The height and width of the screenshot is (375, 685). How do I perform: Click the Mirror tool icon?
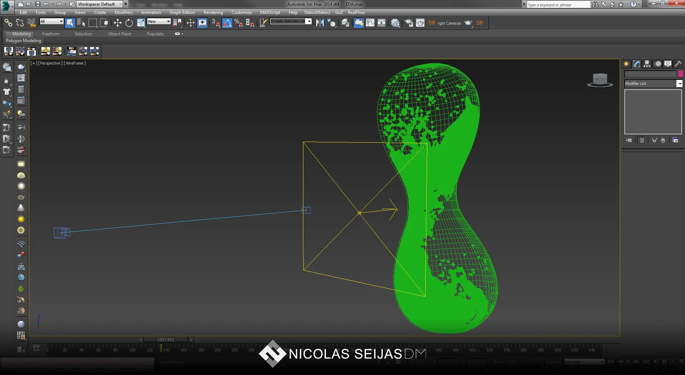[x=320, y=23]
